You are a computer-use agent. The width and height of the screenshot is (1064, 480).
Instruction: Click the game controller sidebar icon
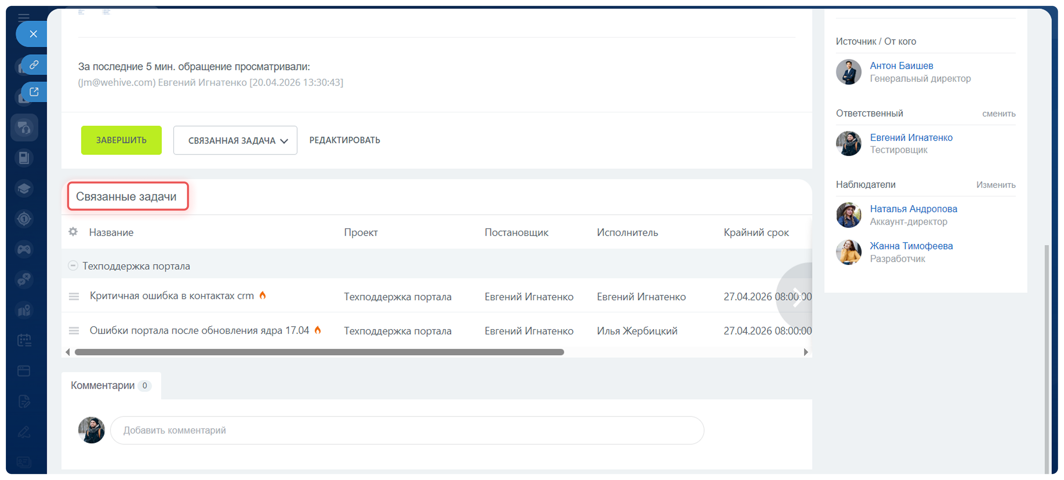coord(24,249)
